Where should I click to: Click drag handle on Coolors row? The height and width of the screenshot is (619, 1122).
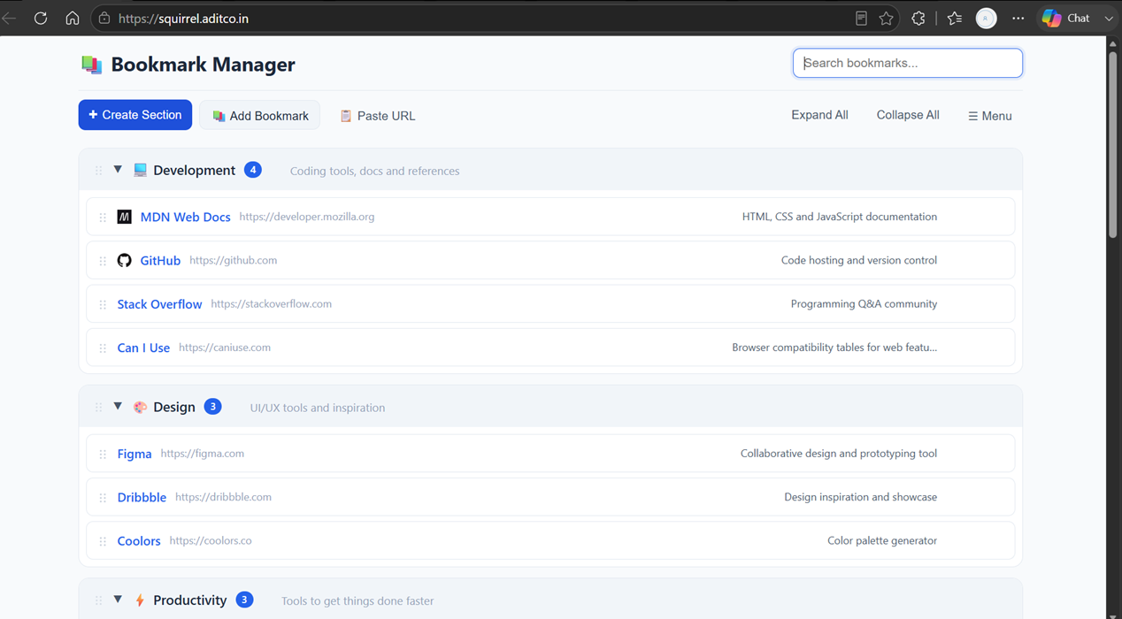[103, 541]
